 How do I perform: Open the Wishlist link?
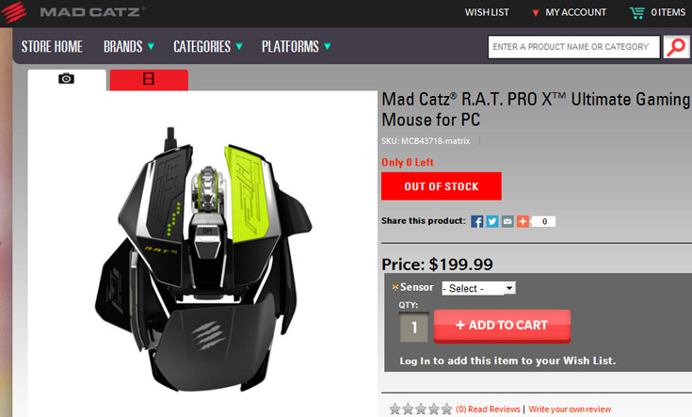click(x=487, y=12)
